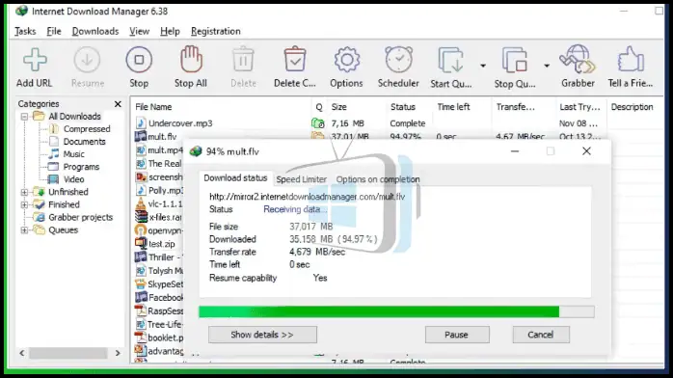The width and height of the screenshot is (673, 378).
Task: Click the Resume toolbar icon
Action: [x=87, y=60]
